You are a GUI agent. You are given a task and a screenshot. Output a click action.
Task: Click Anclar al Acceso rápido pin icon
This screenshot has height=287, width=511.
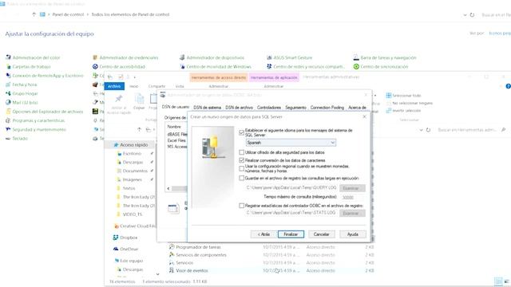(119, 99)
